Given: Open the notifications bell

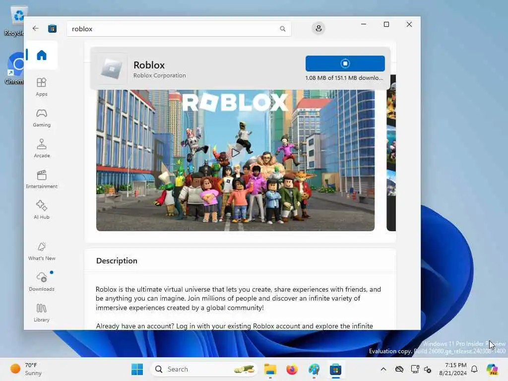Looking at the screenshot, I should coord(474,369).
